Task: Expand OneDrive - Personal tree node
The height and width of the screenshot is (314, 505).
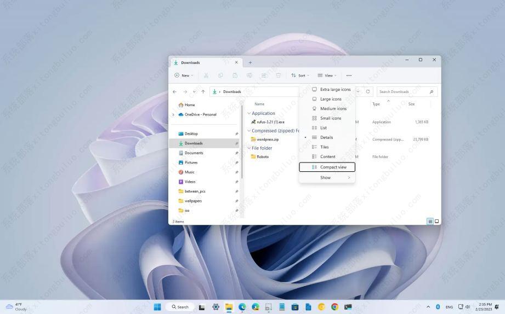Action: [x=174, y=115]
